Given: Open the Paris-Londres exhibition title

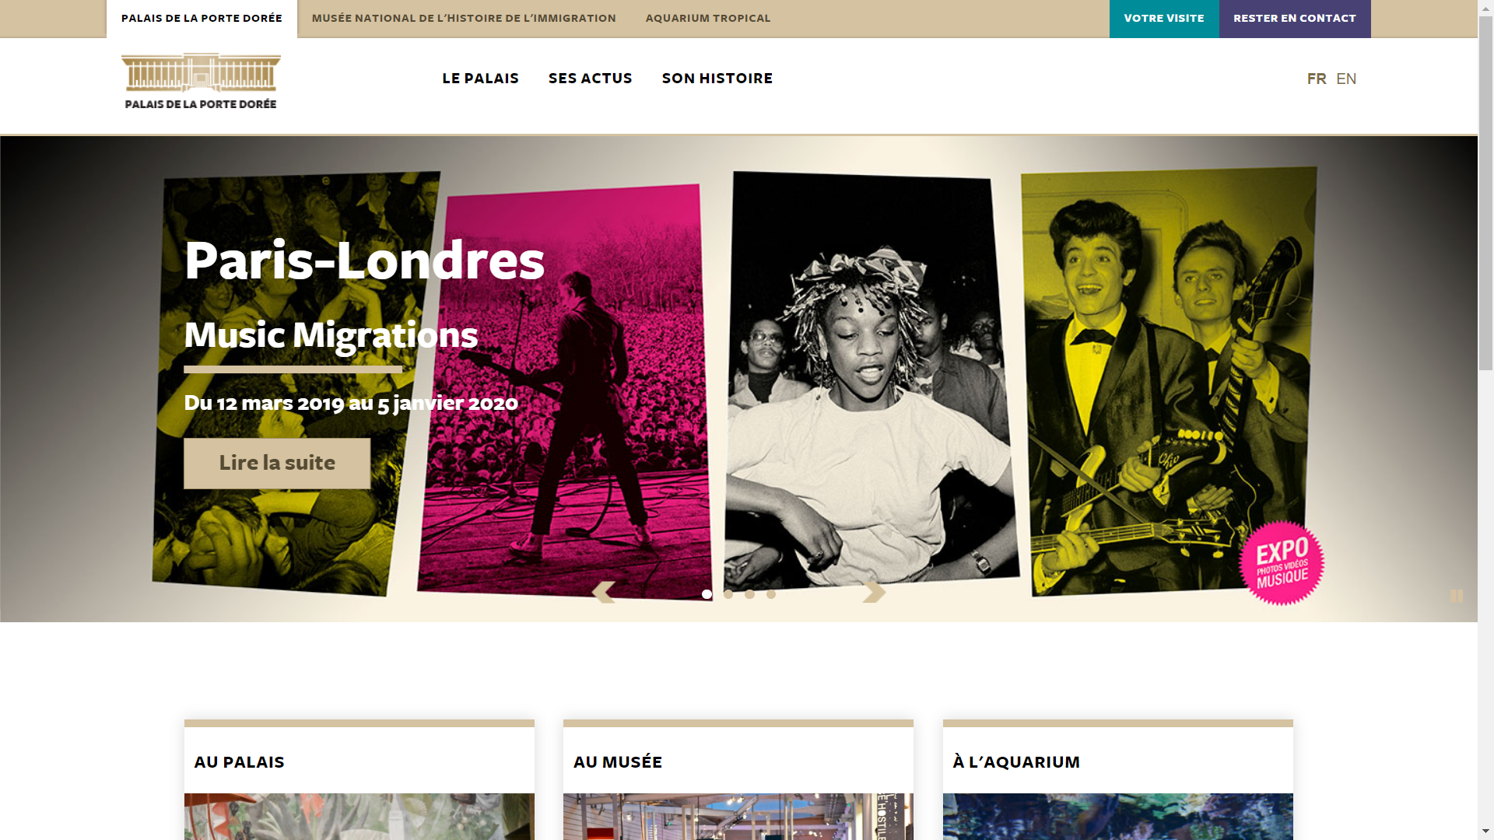Looking at the screenshot, I should tap(364, 261).
